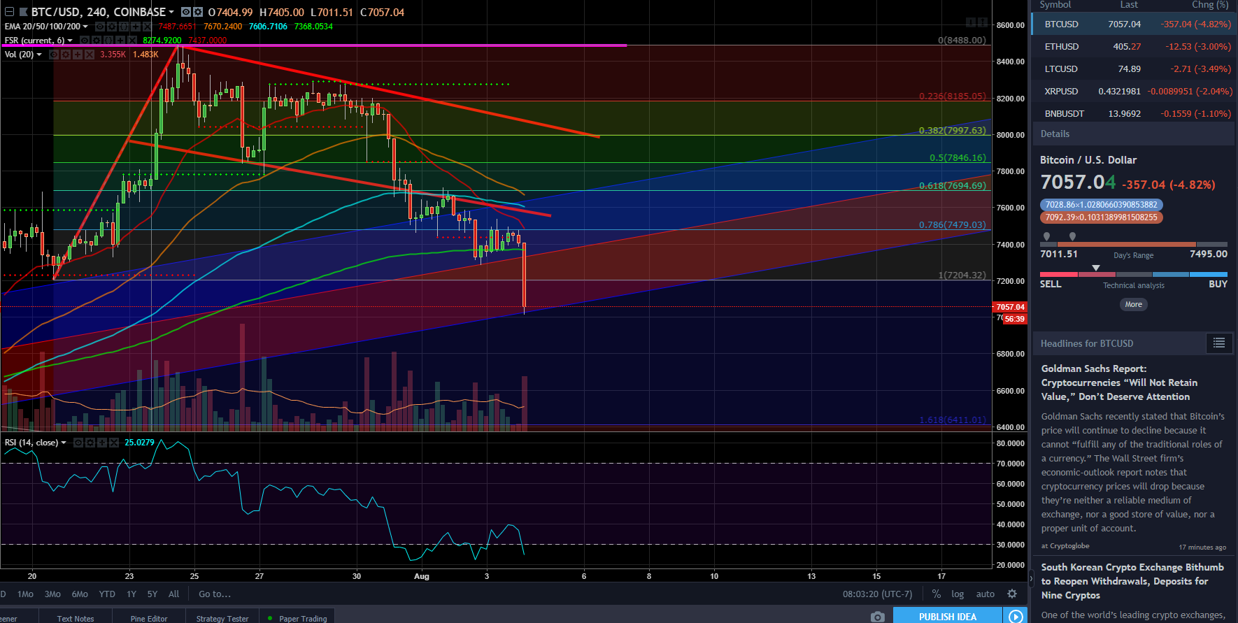Sort watchlist by the Chng (%) column
The width and height of the screenshot is (1238, 623).
pyautogui.click(x=1210, y=5)
